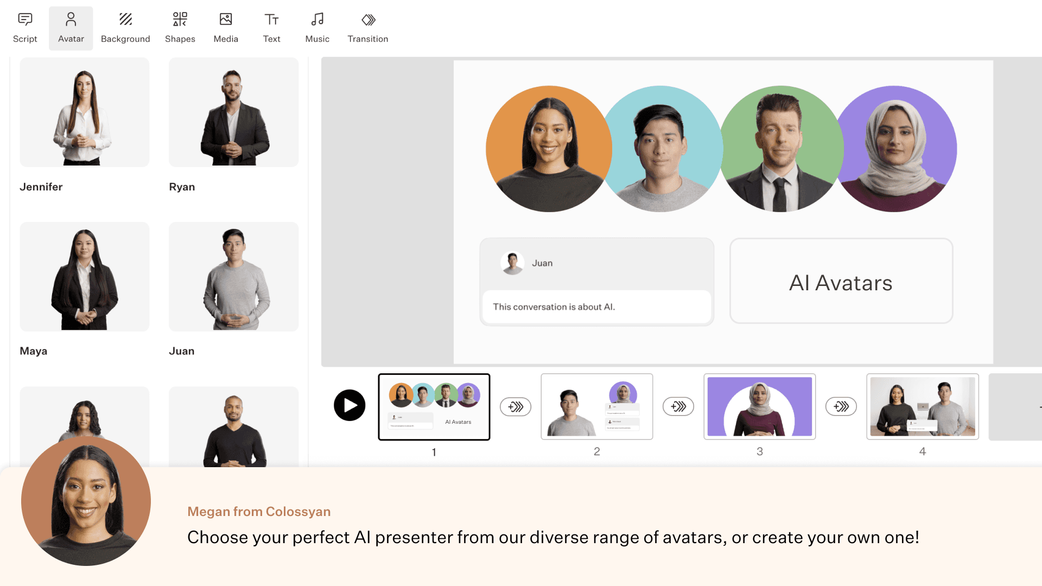Select the Juan avatar
The height and width of the screenshot is (586, 1042).
point(233,276)
